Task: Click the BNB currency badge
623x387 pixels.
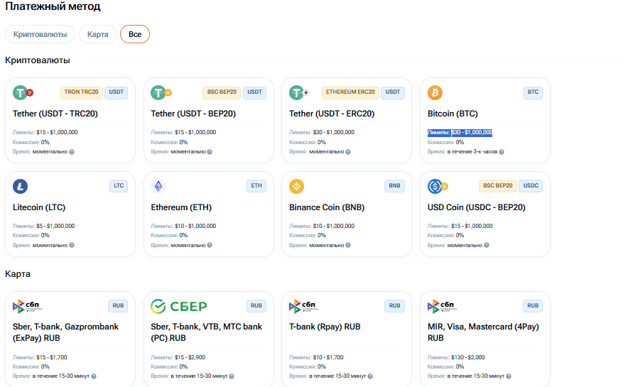Action: [394, 186]
